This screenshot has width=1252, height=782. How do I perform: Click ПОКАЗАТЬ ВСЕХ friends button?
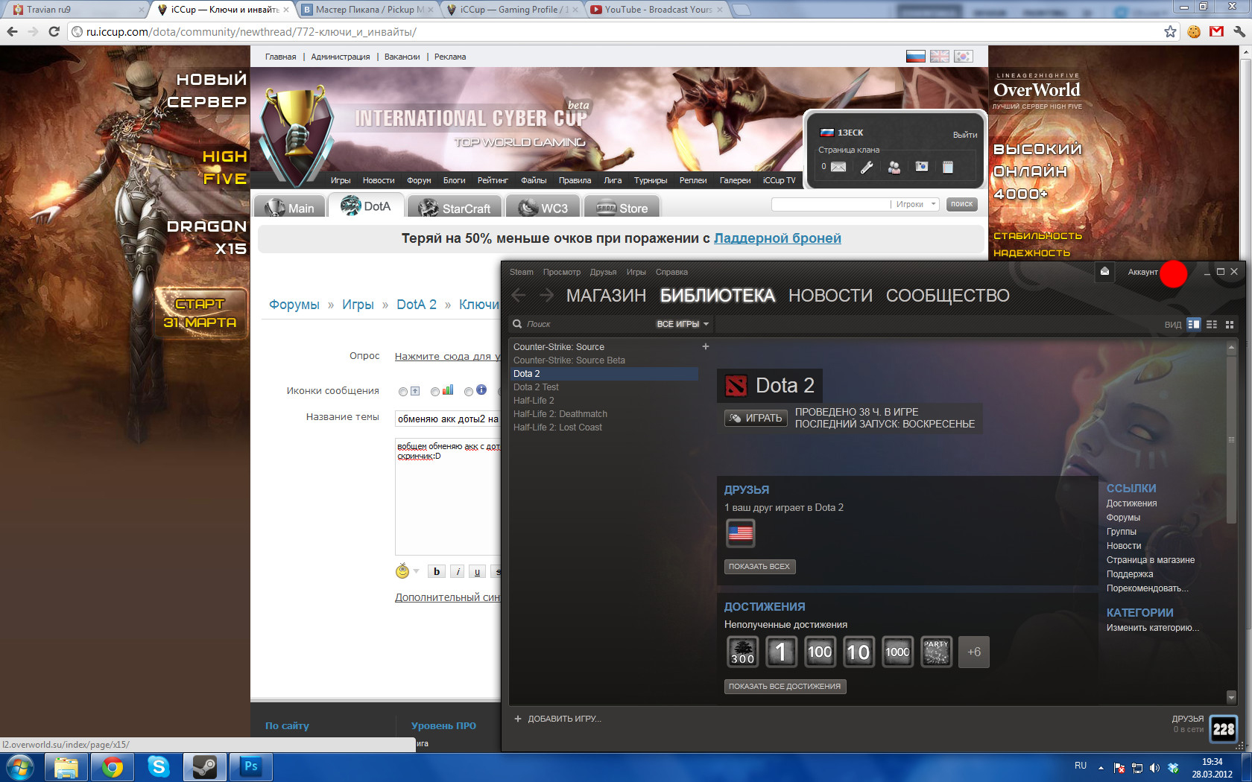(x=759, y=567)
